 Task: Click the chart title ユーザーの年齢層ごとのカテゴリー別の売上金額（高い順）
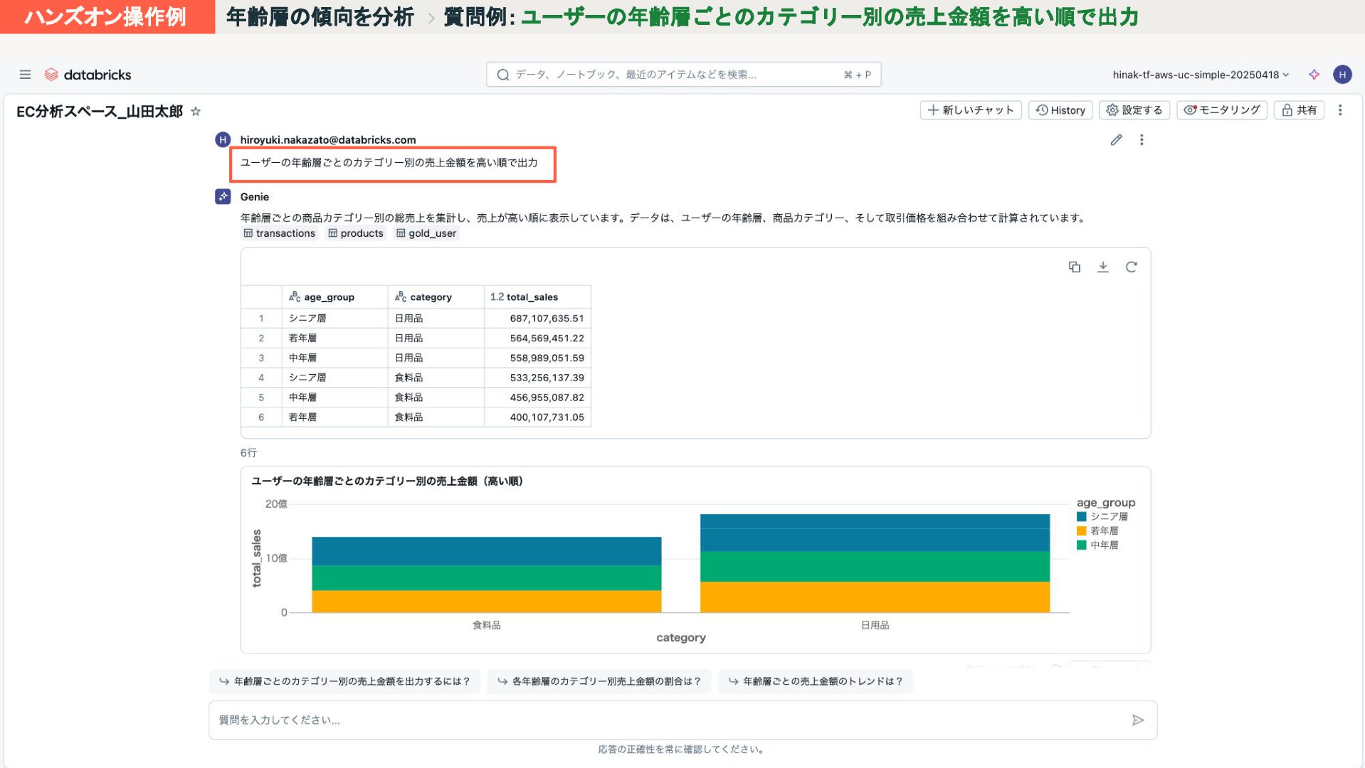(388, 481)
